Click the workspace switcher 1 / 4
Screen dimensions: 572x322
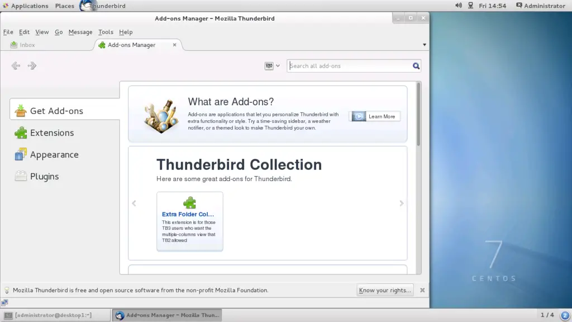coord(547,315)
